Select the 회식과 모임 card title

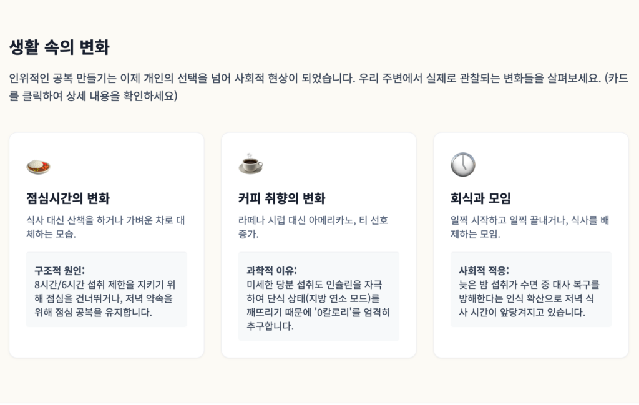480,199
